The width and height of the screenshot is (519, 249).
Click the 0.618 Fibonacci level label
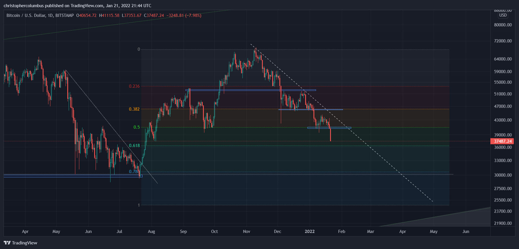point(134,146)
